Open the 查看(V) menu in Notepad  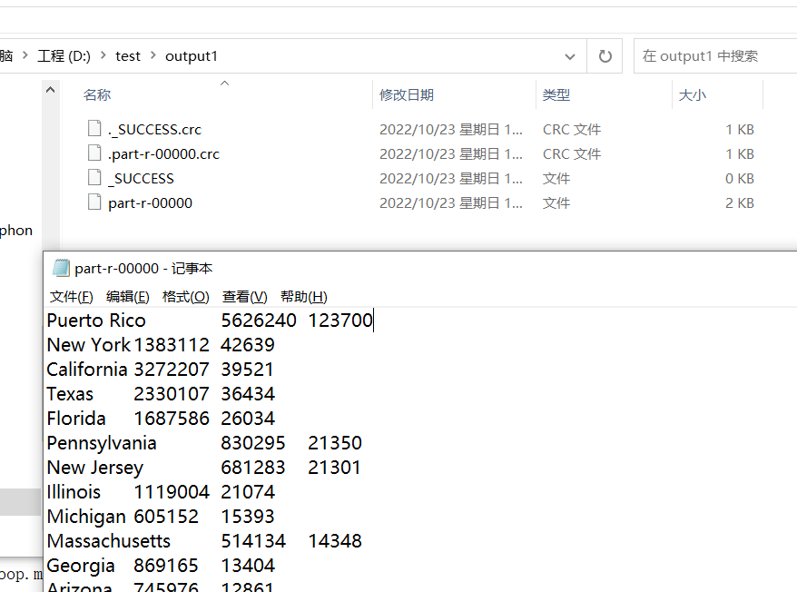(x=244, y=297)
